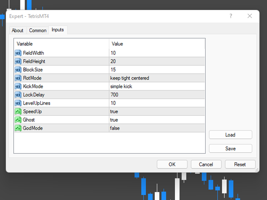Edit the BlockSize value 15

[157, 70]
